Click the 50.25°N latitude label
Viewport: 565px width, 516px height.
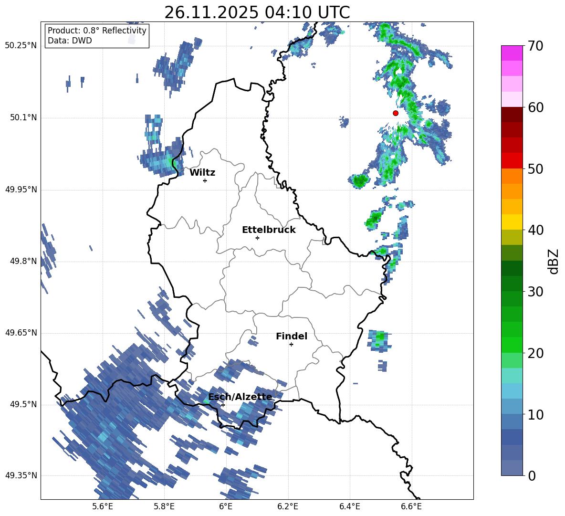coord(21,46)
